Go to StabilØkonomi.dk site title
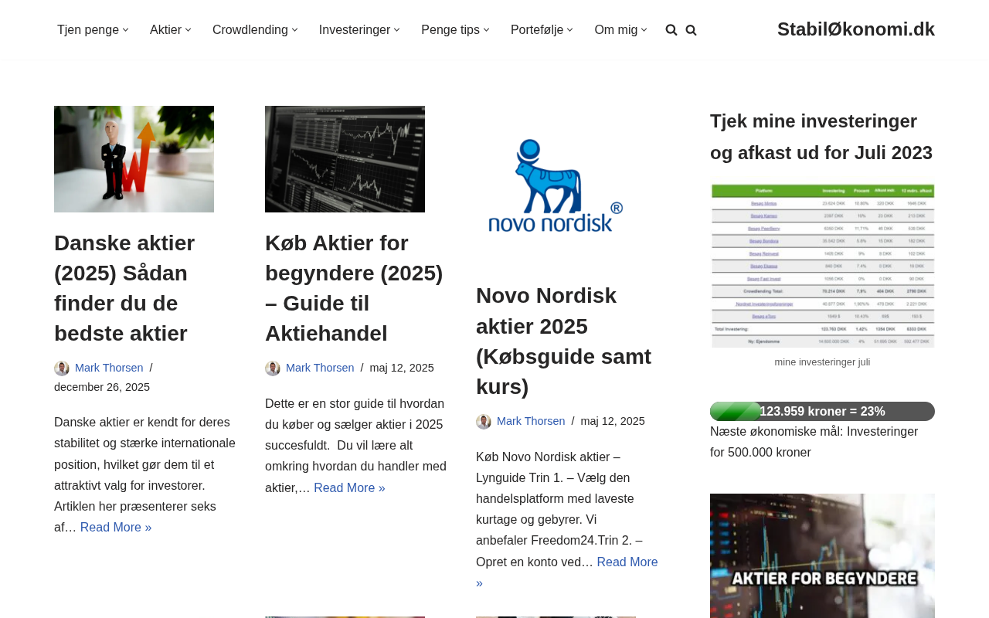989x618 pixels. [856, 29]
